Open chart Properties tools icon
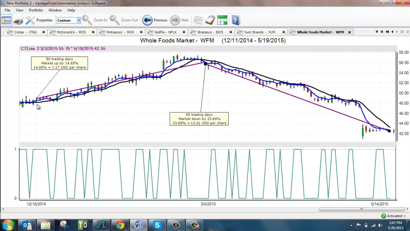This screenshot has height=231, width=410. 30,20
